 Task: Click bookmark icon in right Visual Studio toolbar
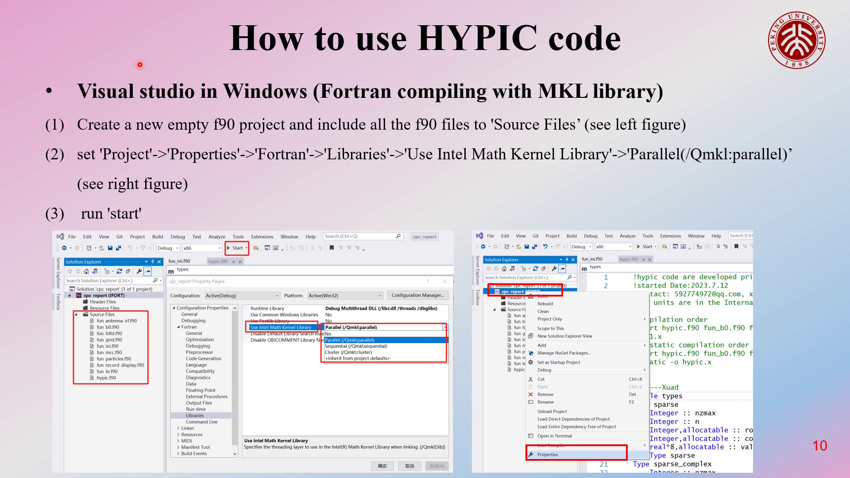click(736, 247)
